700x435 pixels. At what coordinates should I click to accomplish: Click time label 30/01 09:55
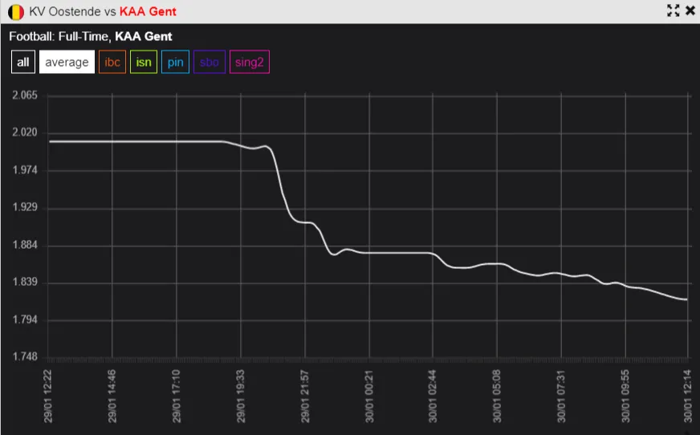click(625, 396)
